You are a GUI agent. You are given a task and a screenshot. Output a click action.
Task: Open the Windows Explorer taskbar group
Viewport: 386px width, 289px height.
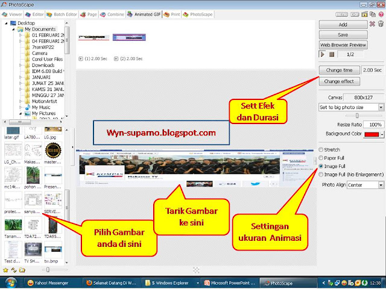point(171,283)
